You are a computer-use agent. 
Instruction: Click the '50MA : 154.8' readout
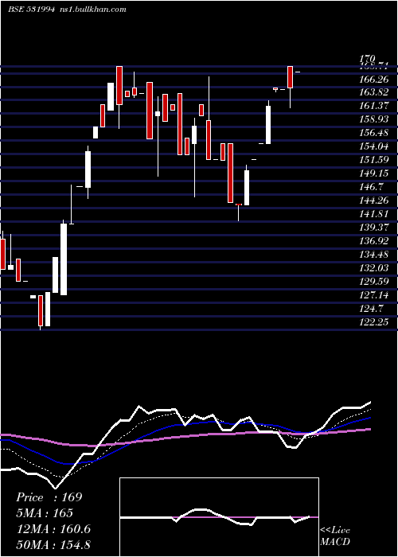(x=53, y=544)
